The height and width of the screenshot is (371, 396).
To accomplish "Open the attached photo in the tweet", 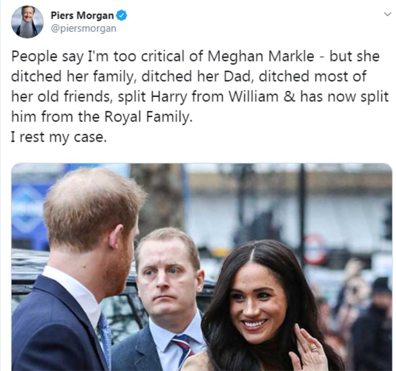I will [x=202, y=267].
